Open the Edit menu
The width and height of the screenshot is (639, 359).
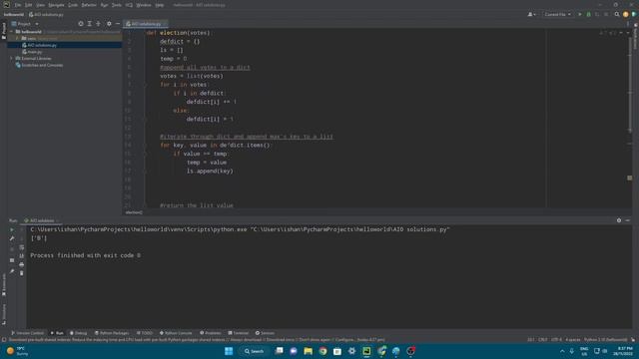pyautogui.click(x=28, y=5)
